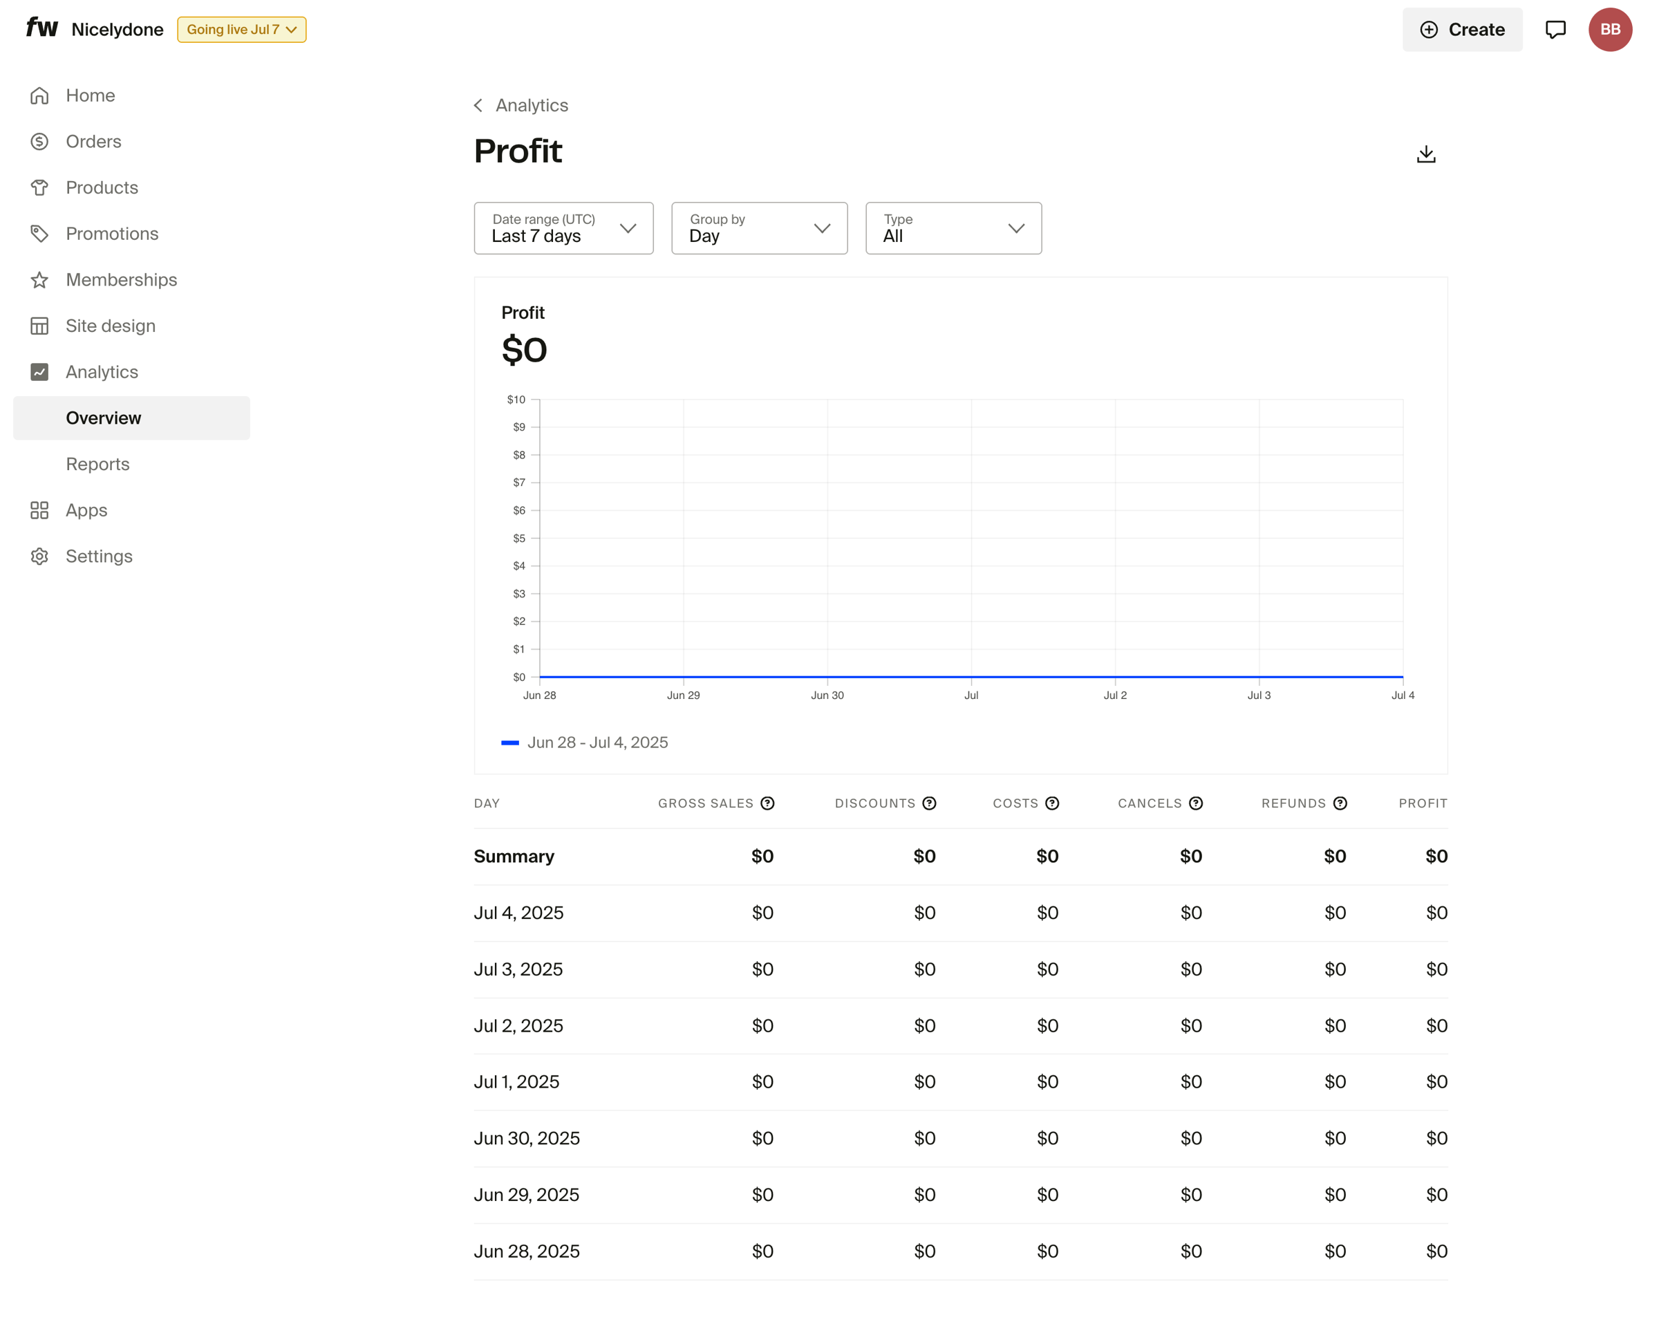Toggle the Jun 28 - Jul 4, 2025 legend
Image resolution: width=1659 pixels, height=1342 pixels.
[x=585, y=743]
